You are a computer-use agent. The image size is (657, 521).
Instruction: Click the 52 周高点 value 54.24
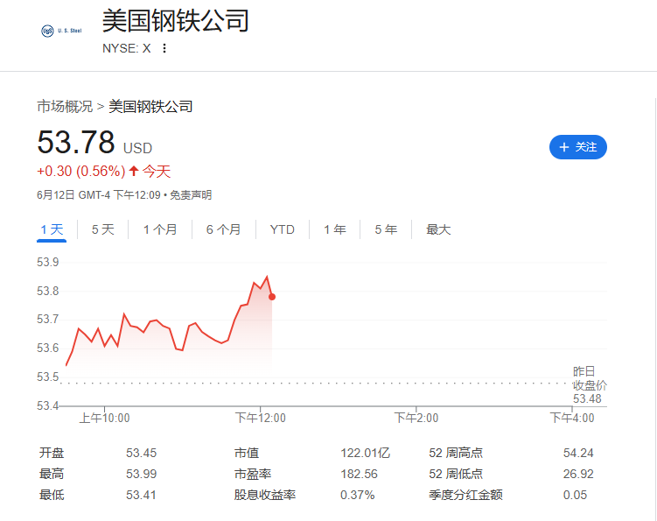(x=578, y=453)
